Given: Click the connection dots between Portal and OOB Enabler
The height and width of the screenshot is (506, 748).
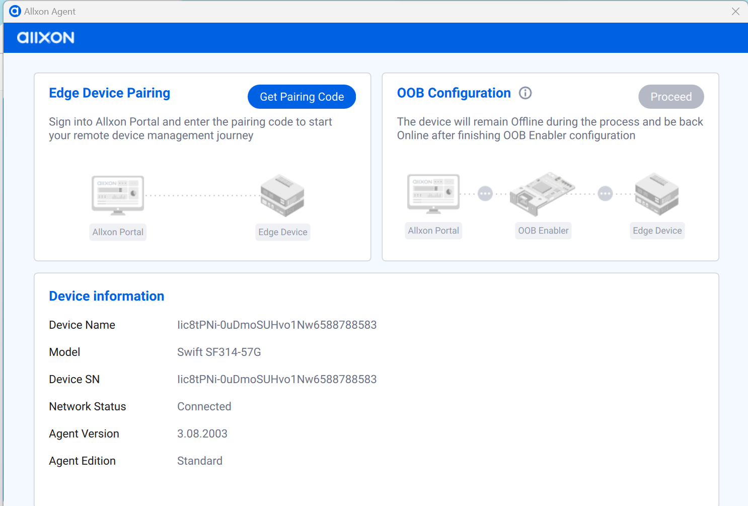Looking at the screenshot, I should (485, 193).
